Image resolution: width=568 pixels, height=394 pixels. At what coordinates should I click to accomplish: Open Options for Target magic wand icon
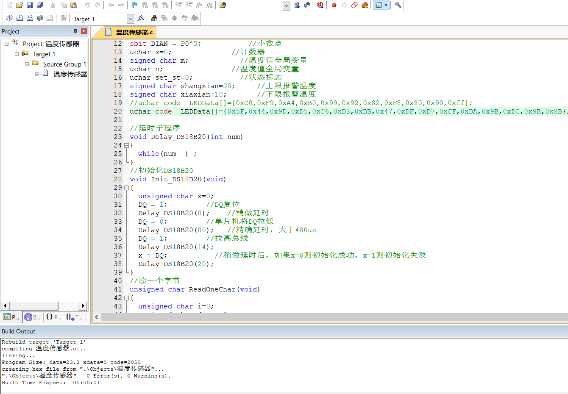(x=141, y=18)
